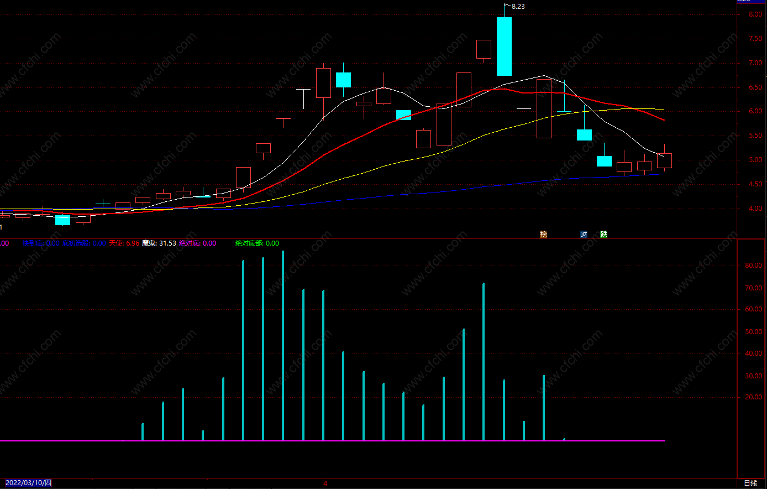Click the orange 榜 marker icon

coord(543,235)
